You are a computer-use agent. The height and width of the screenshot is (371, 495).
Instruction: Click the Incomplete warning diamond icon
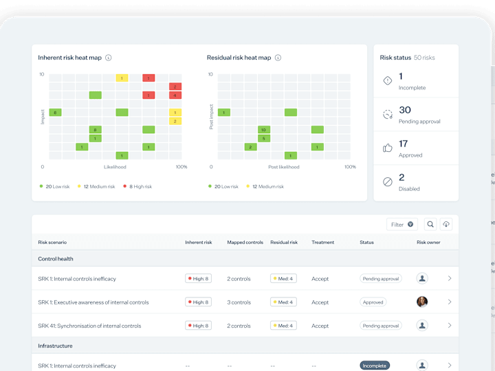[388, 81]
